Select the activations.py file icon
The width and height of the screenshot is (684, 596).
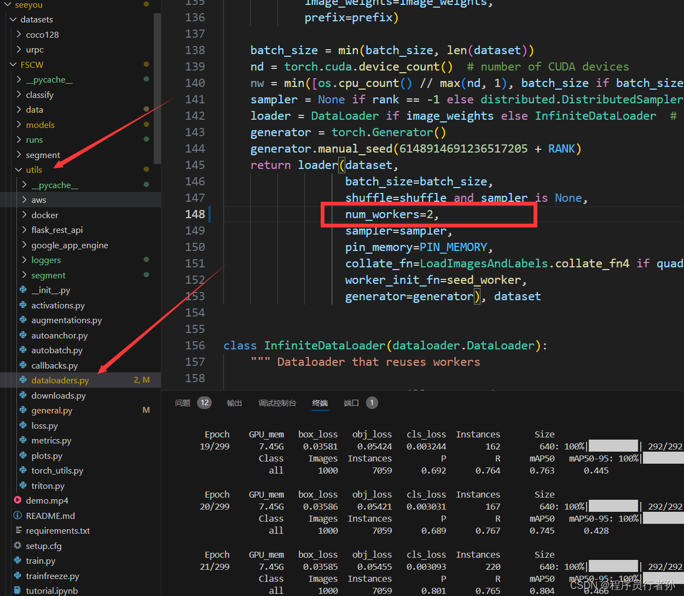pos(23,305)
